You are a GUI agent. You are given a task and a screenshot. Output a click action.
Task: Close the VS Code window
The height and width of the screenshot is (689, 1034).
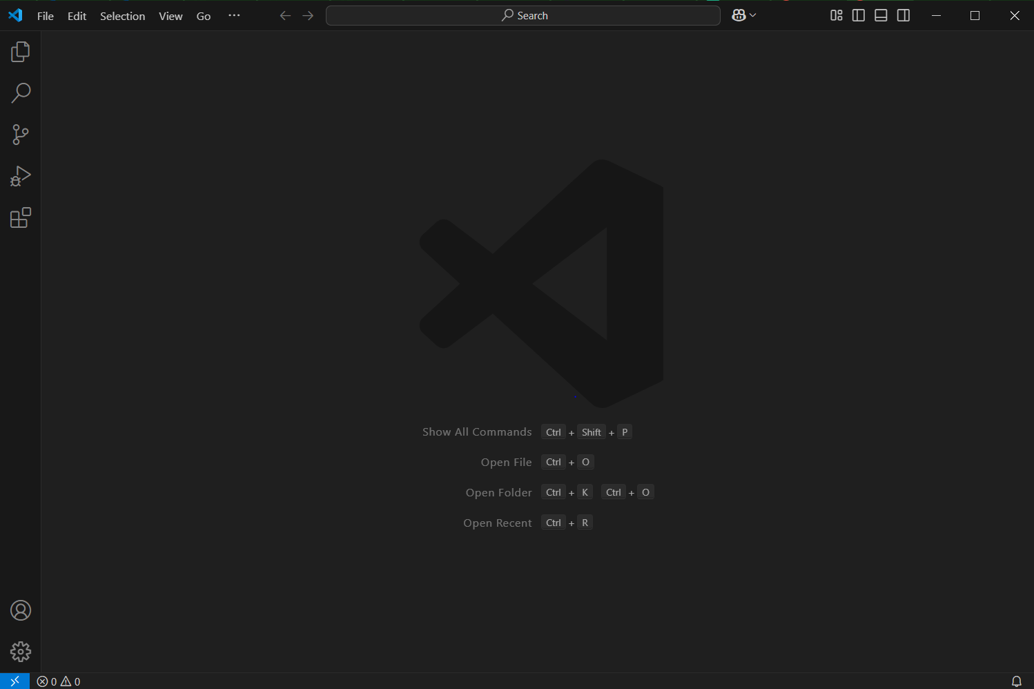pyautogui.click(x=1014, y=15)
